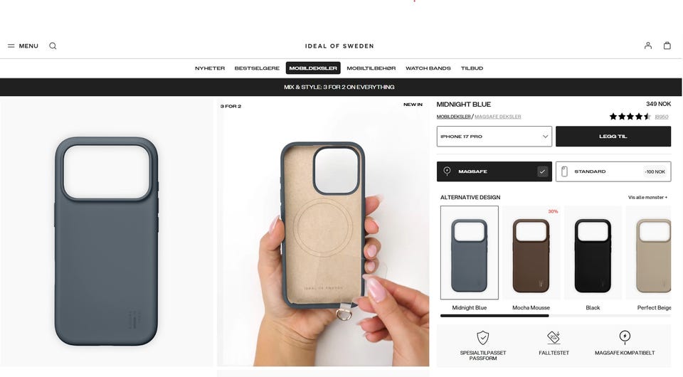683x377 pixels.
Task: Click the custom-fit shield icon
Action: [482, 337]
